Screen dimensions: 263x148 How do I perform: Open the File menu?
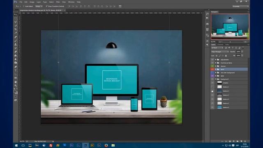21,2
